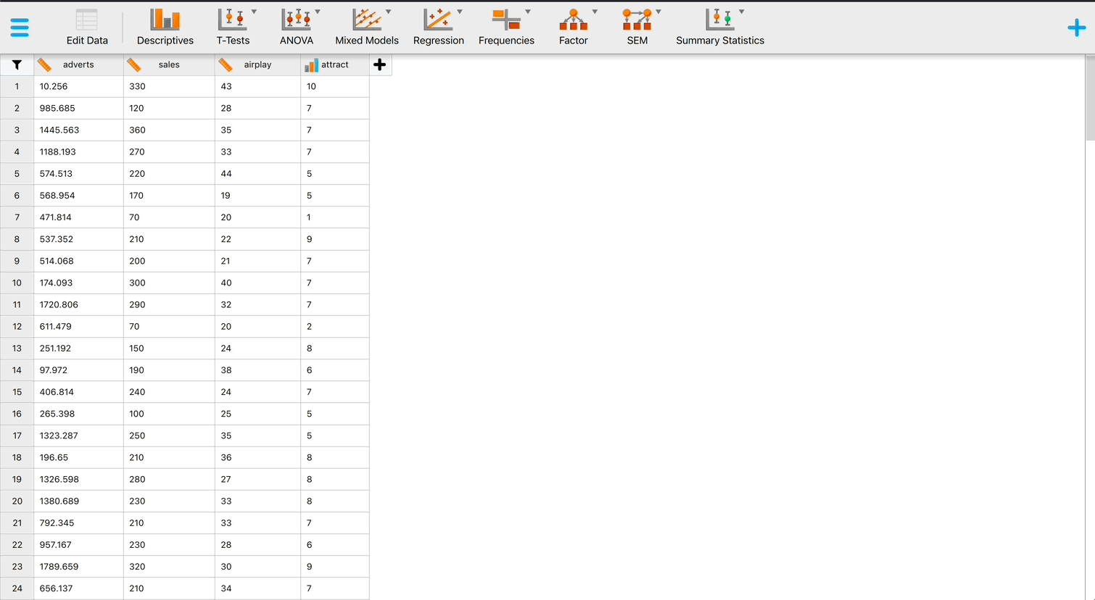This screenshot has height=600, width=1095.
Task: Click adverts cell 196.65
Action: point(78,457)
